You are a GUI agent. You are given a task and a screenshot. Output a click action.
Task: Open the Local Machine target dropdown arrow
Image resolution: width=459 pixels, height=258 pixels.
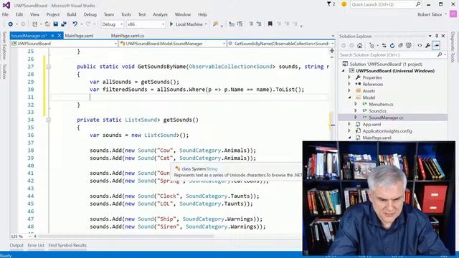[x=206, y=24]
